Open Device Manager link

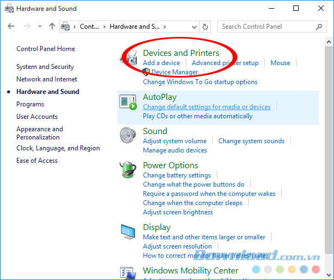click(175, 72)
